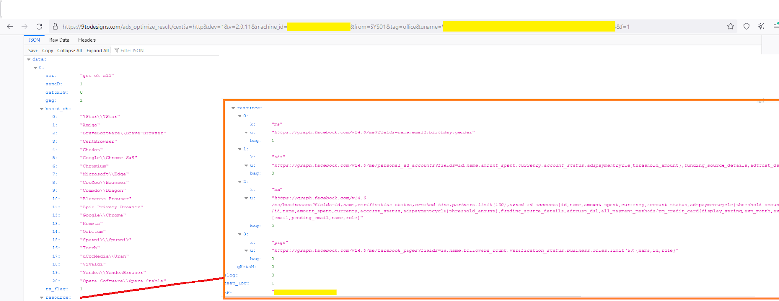Expand All JSON nodes
The width and height of the screenshot is (779, 301).
click(x=97, y=50)
